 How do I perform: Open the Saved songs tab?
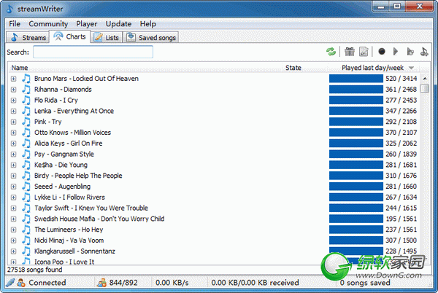pyautogui.click(x=151, y=37)
